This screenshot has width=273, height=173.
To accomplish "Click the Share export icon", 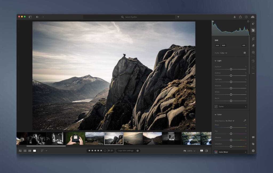I will tap(240, 17).
